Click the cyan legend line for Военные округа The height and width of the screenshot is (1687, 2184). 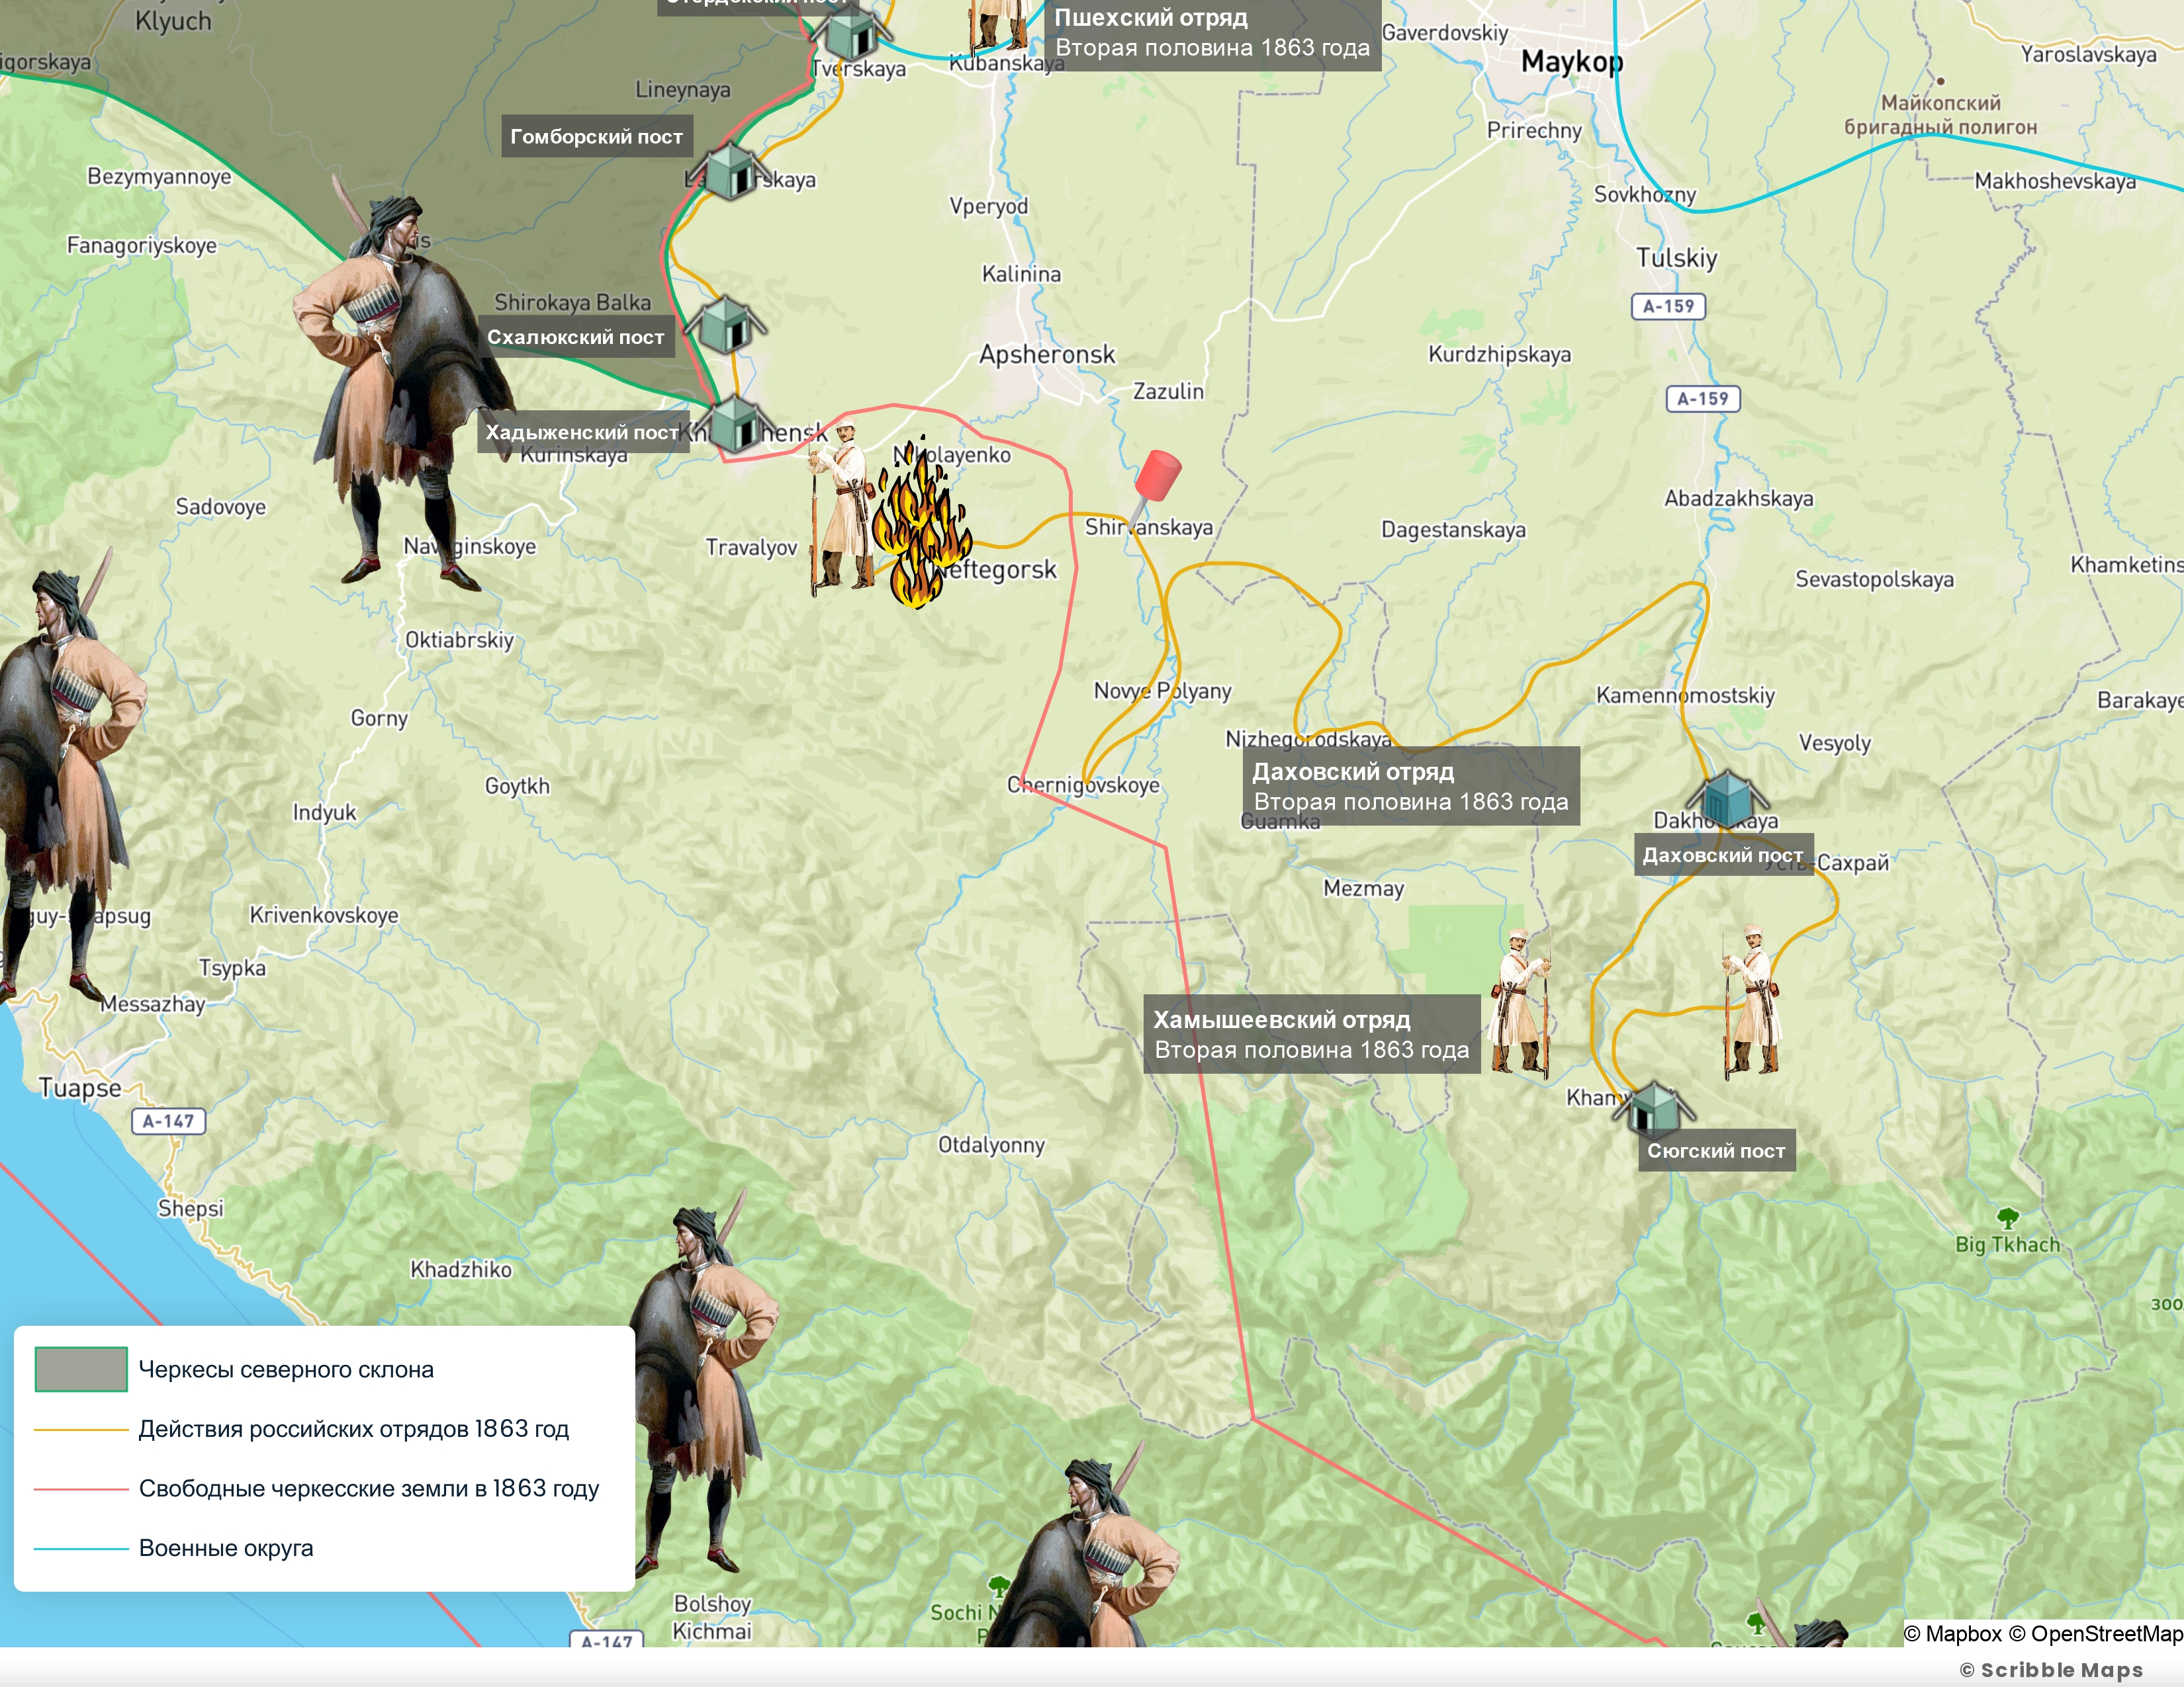click(x=81, y=1548)
